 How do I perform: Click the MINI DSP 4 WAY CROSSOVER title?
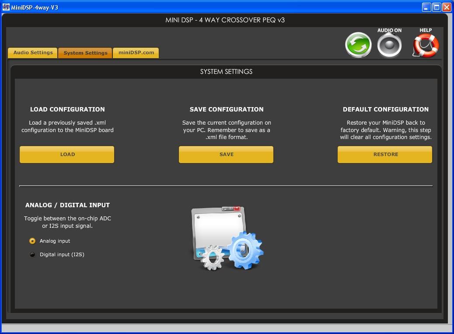coord(225,20)
